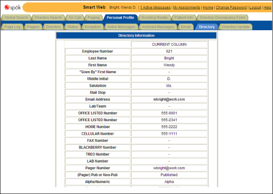Select the highlighted Directory sub-tab
This screenshot has width=273, height=194.
[x=207, y=27]
